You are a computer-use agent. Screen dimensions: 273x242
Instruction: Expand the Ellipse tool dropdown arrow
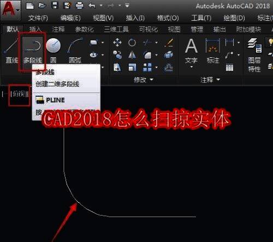[x=103, y=55]
